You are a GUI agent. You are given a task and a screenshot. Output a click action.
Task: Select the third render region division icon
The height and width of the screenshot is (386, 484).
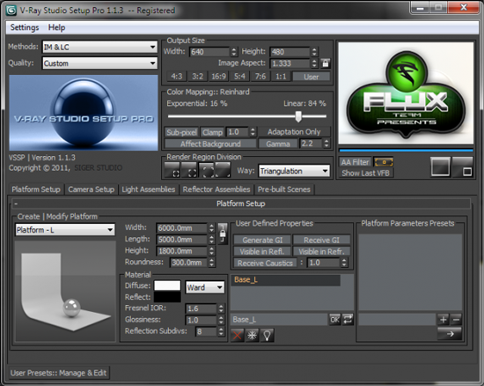tap(206, 170)
